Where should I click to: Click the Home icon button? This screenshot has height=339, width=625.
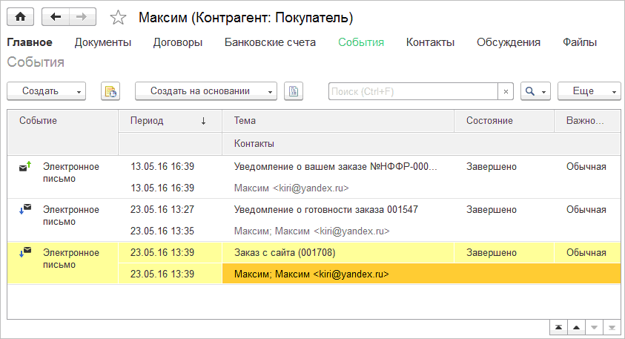click(20, 17)
